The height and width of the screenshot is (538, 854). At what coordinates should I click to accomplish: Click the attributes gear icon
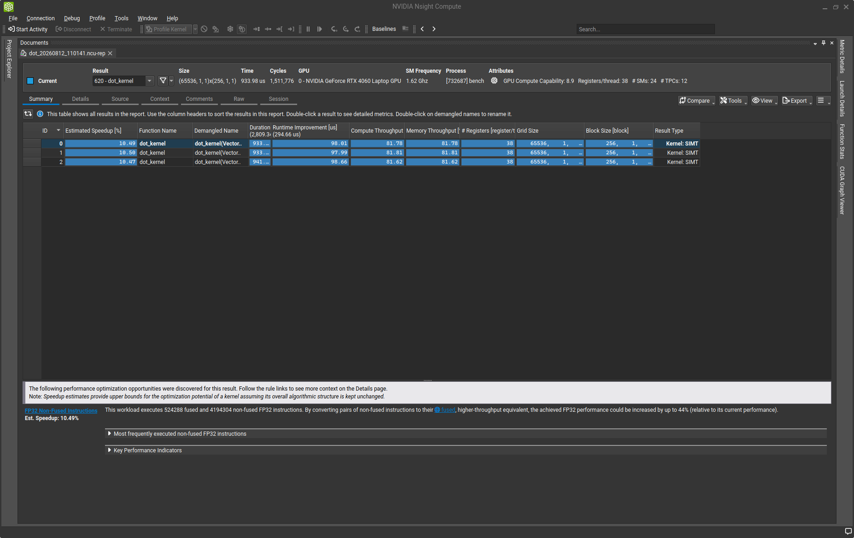[494, 81]
